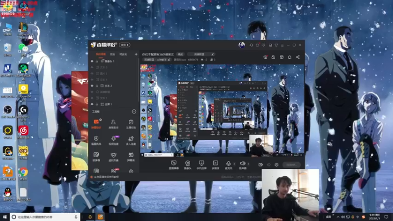Open the 视频连麦 tool

(x=113, y=140)
